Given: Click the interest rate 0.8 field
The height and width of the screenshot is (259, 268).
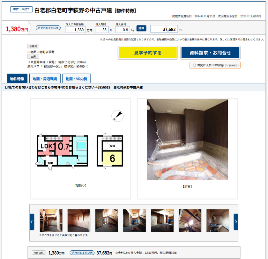Looking at the screenshot, I should (x=123, y=30).
